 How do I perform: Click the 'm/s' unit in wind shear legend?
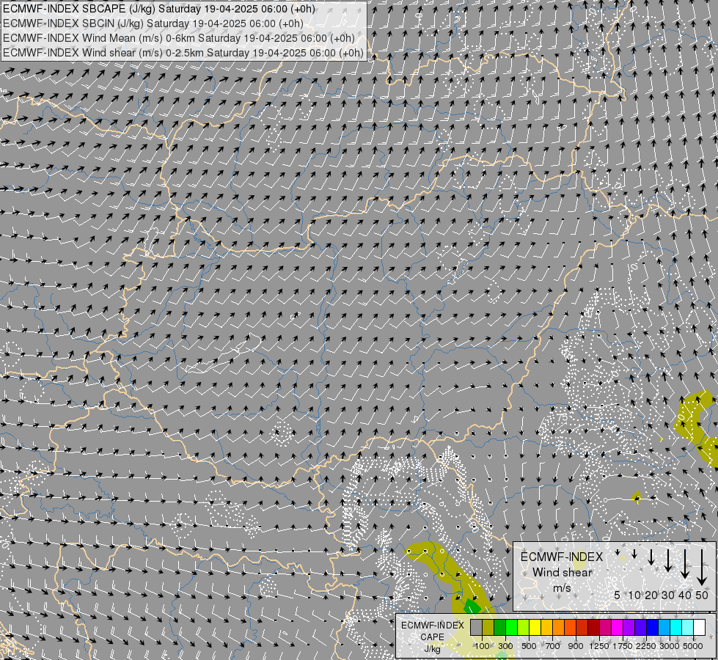coord(562,587)
